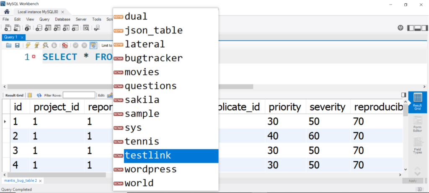Screen dimensions: 429x193
Task: Save the script with the floppy icon
Action: (17, 45)
